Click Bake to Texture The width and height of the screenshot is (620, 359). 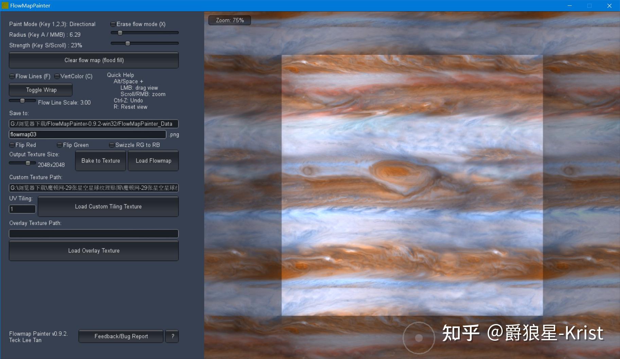pos(100,160)
